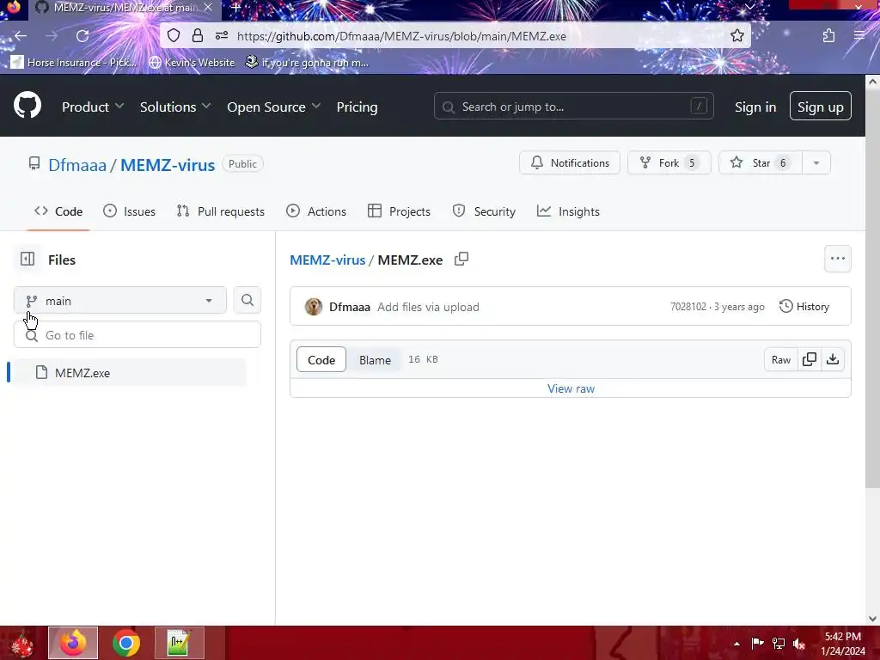Open the Security tab
The width and height of the screenshot is (880, 660).
[484, 211]
